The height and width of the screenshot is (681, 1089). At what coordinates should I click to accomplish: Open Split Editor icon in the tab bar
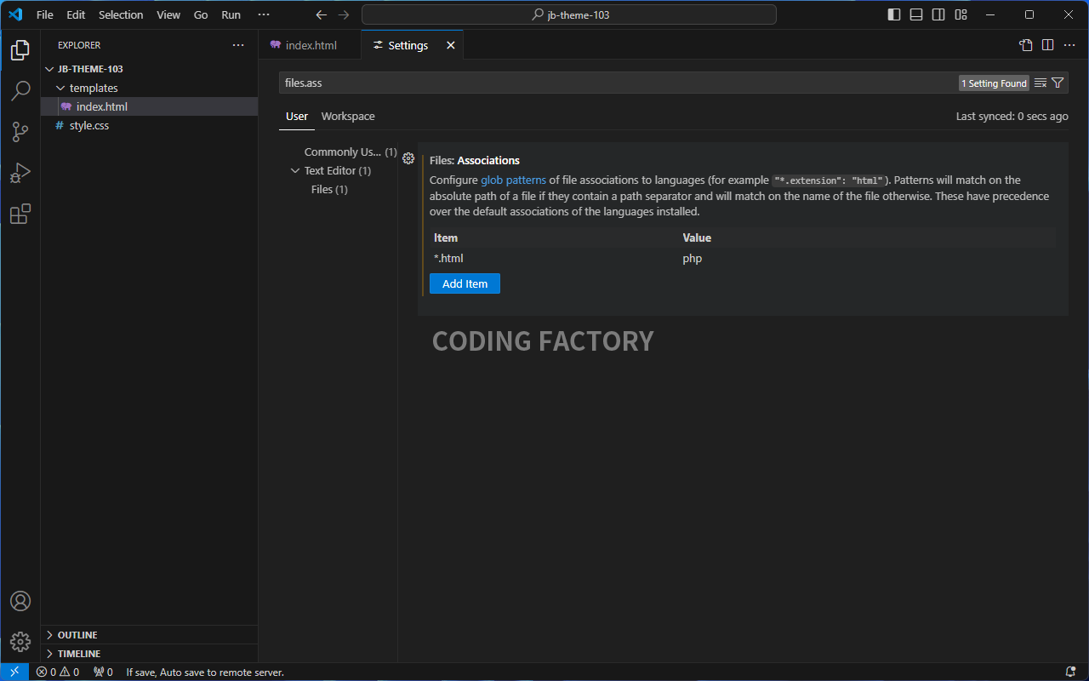click(x=1047, y=45)
